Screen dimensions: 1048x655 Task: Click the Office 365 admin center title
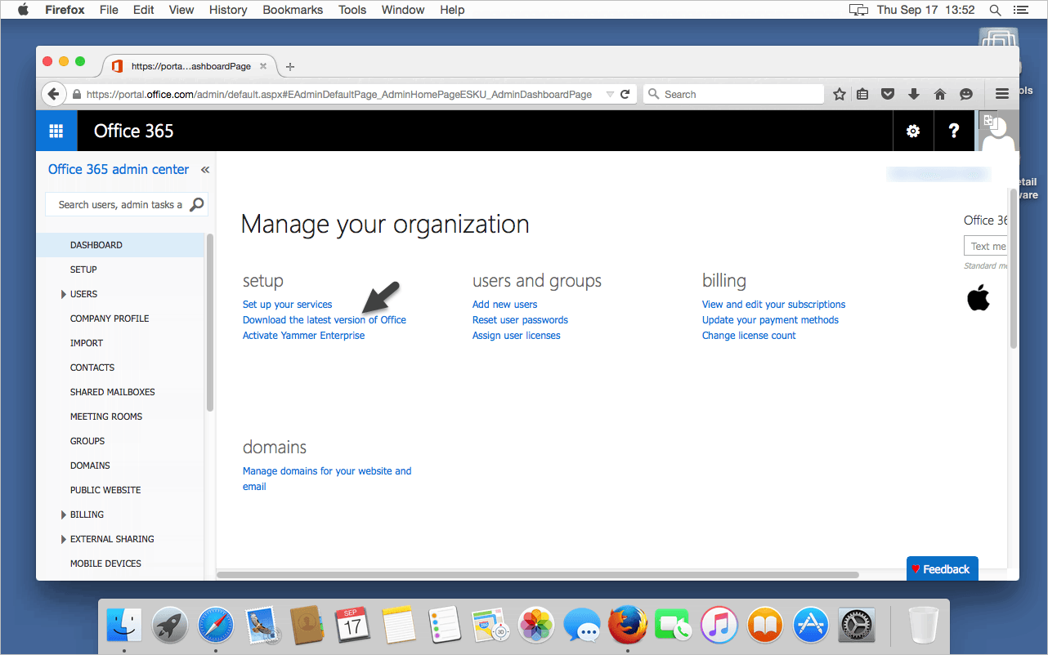click(119, 170)
